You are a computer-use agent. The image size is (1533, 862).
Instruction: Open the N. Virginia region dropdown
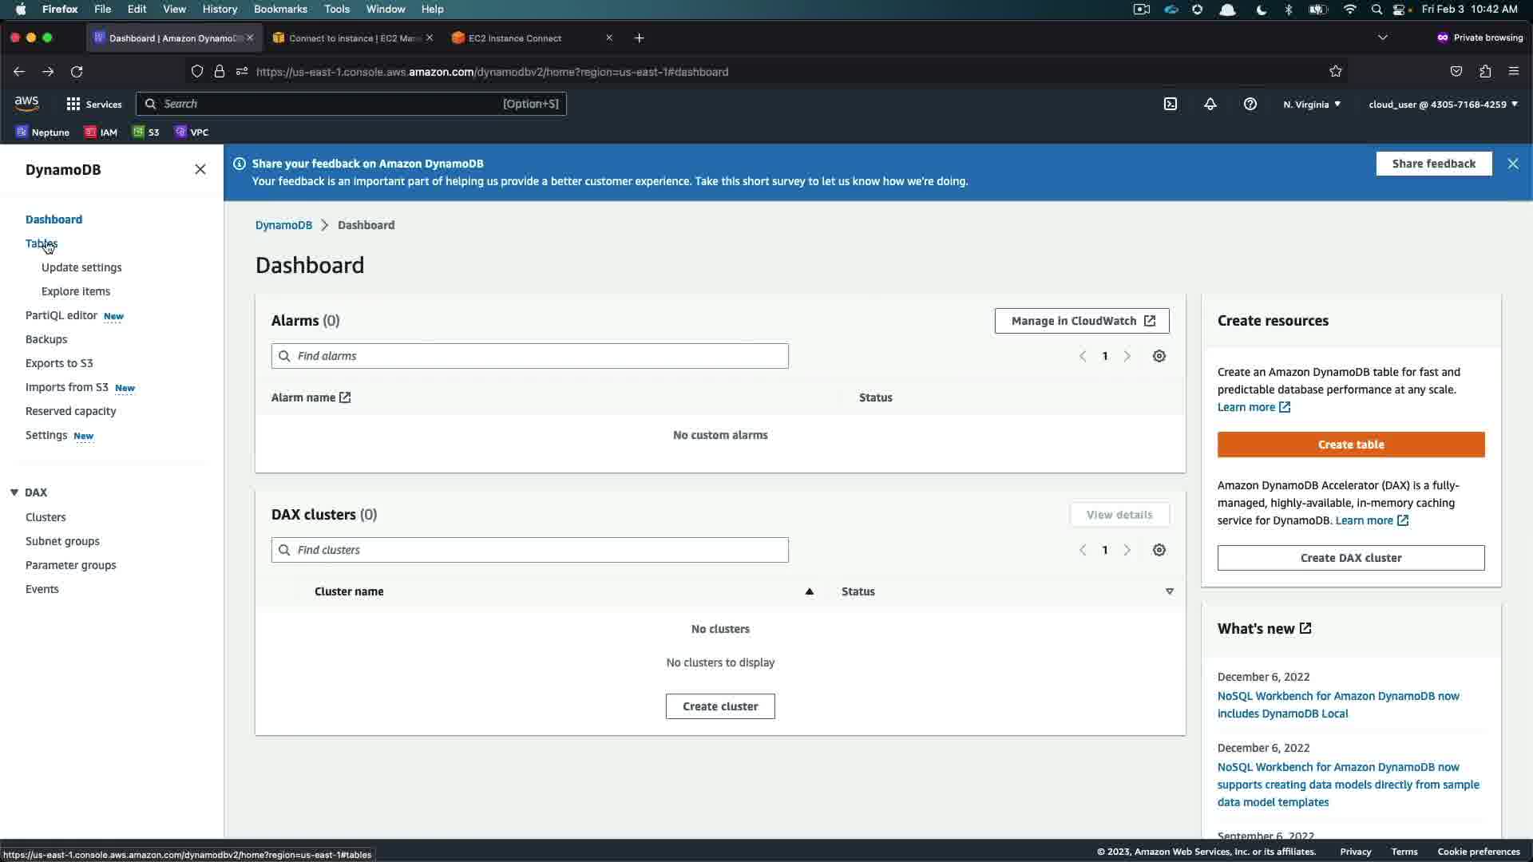point(1312,104)
